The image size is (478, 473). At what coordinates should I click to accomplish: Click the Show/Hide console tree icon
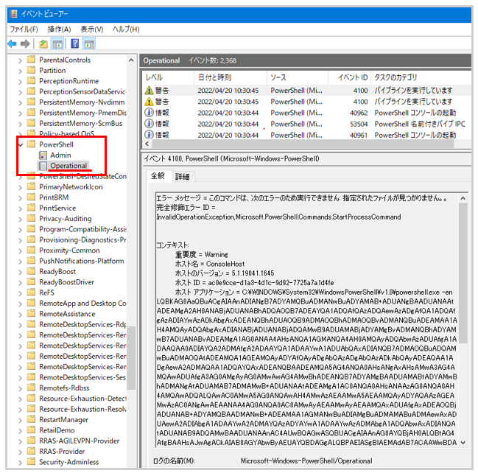pos(57,44)
